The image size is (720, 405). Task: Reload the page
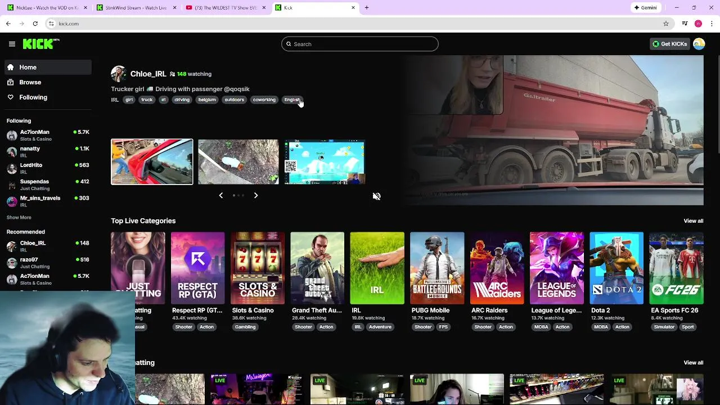point(35,24)
